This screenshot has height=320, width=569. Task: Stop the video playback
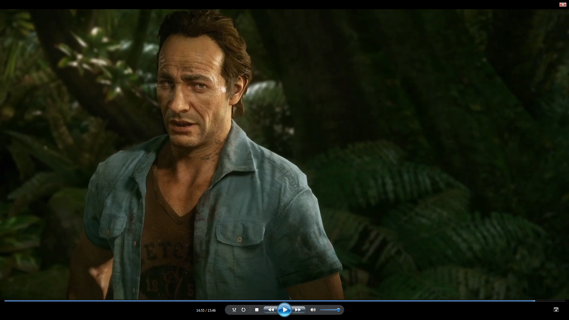point(257,310)
